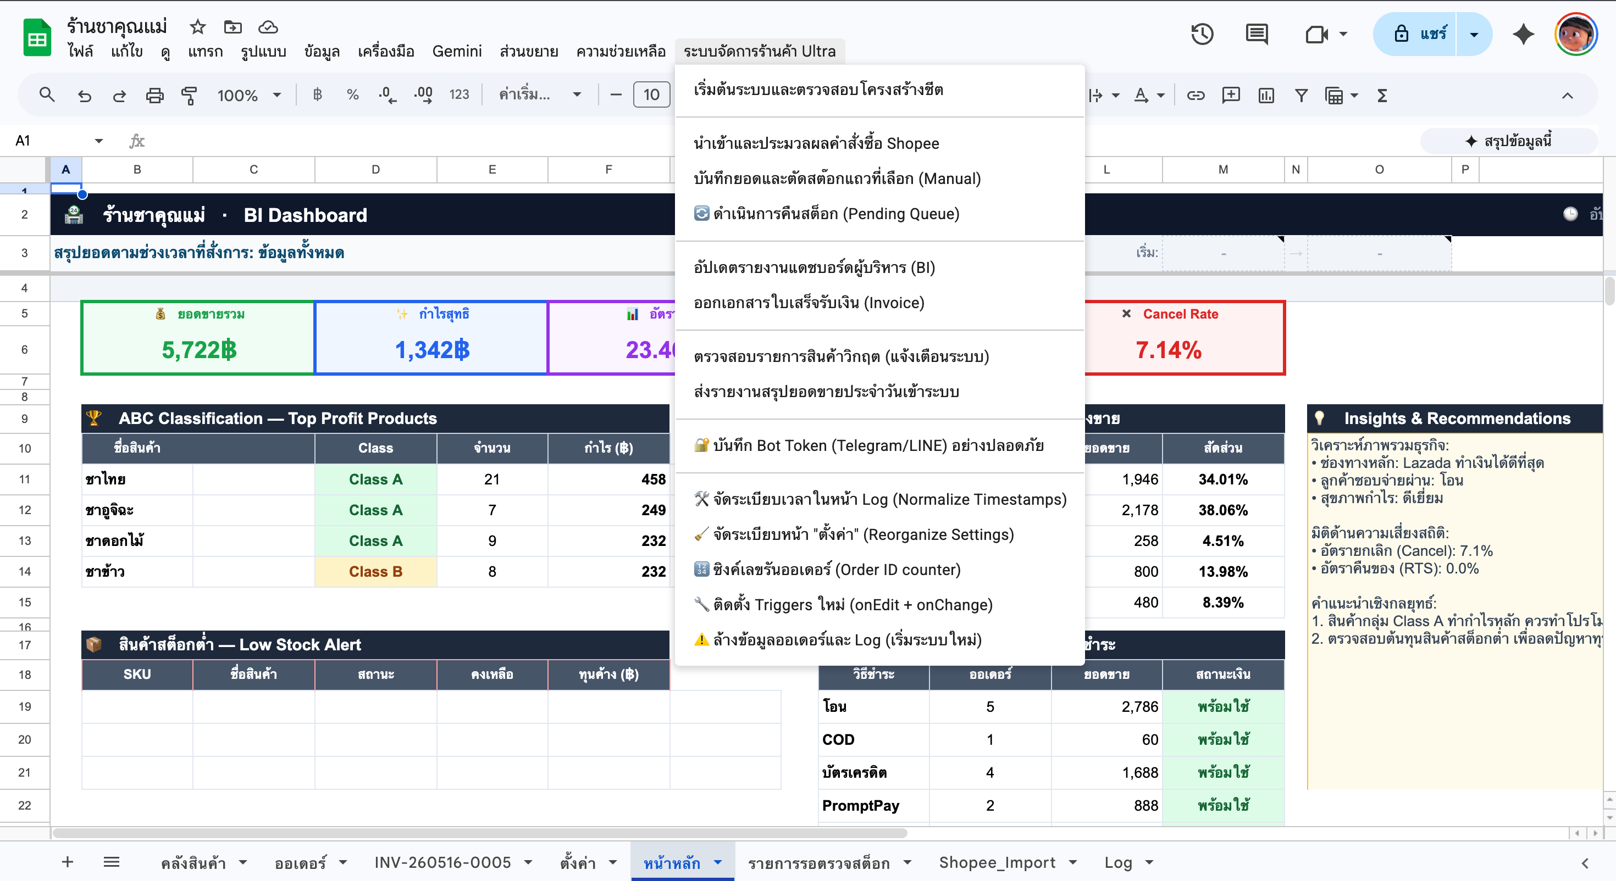This screenshot has height=881, width=1616.
Task: Open the Name Box dropdown arrow
Action: 98,141
